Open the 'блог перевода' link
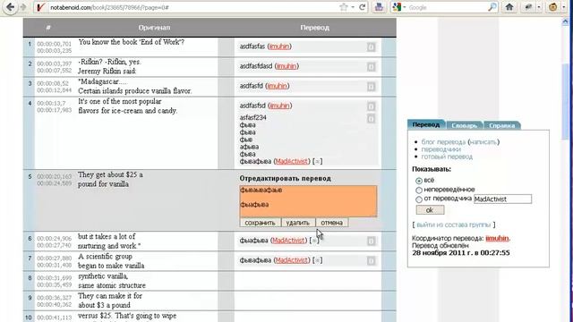This screenshot has height=322, width=573. click(x=443, y=142)
